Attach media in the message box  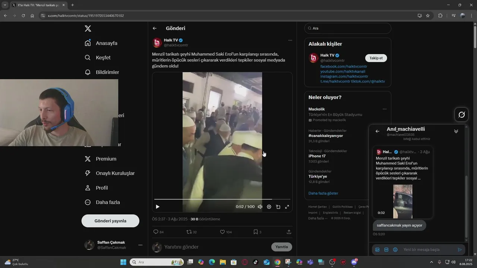(377, 250)
